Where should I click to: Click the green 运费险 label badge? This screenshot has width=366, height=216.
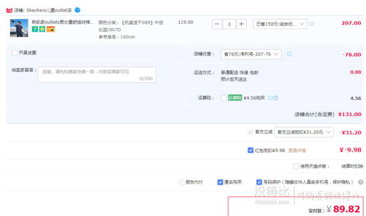point(235,98)
